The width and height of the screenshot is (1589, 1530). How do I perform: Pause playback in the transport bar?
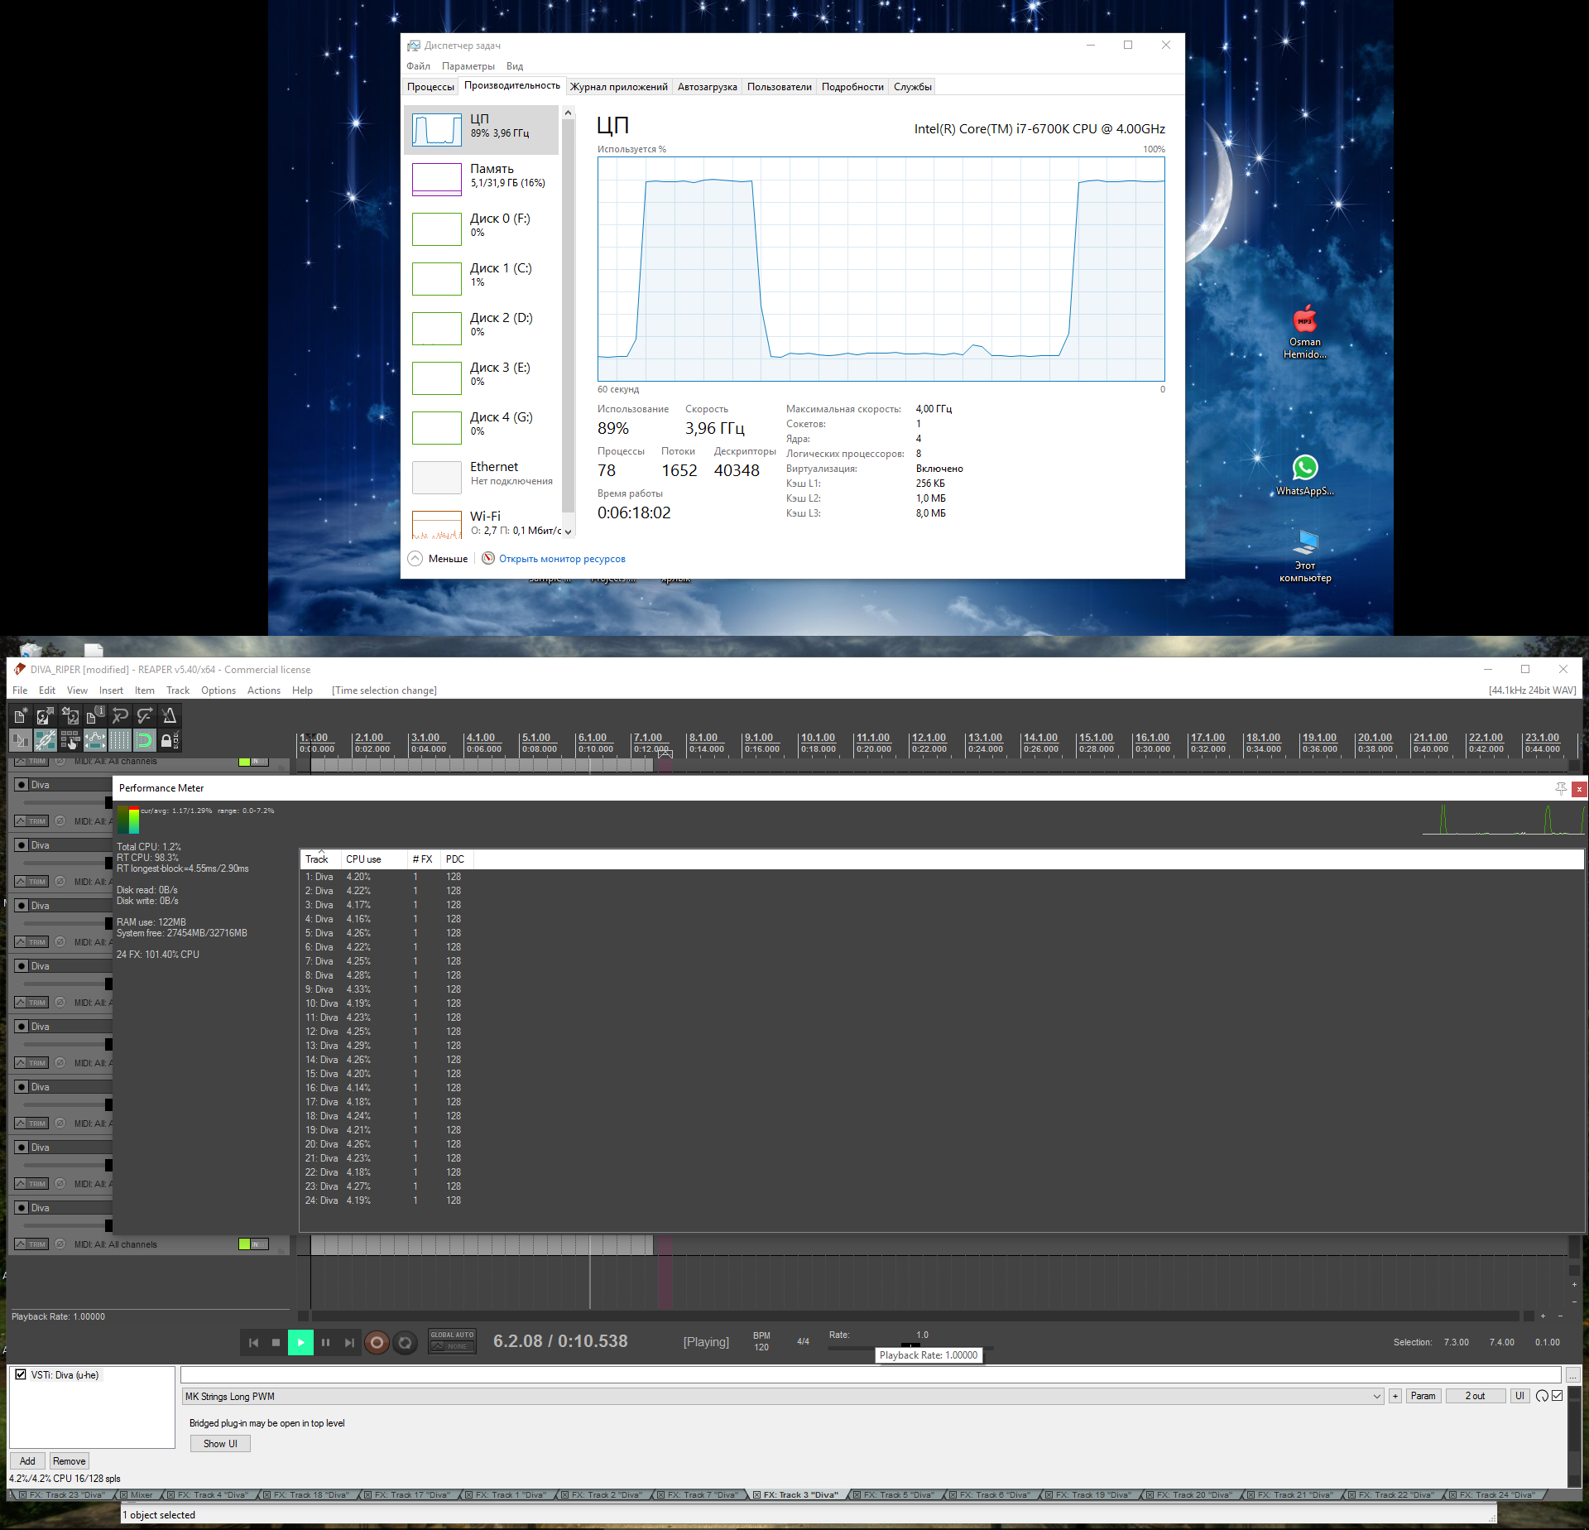325,1342
